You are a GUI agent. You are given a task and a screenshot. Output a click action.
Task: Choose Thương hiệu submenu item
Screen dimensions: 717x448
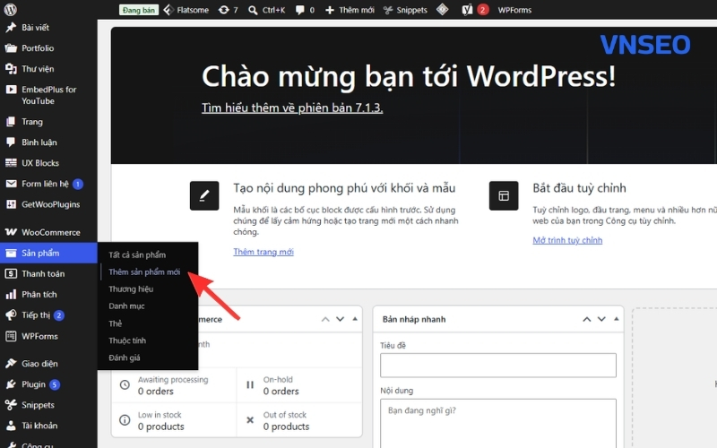coord(131,289)
